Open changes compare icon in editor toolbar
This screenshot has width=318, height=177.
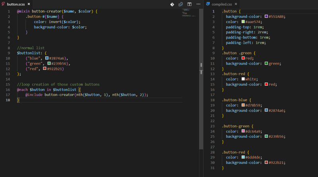click(180, 4)
